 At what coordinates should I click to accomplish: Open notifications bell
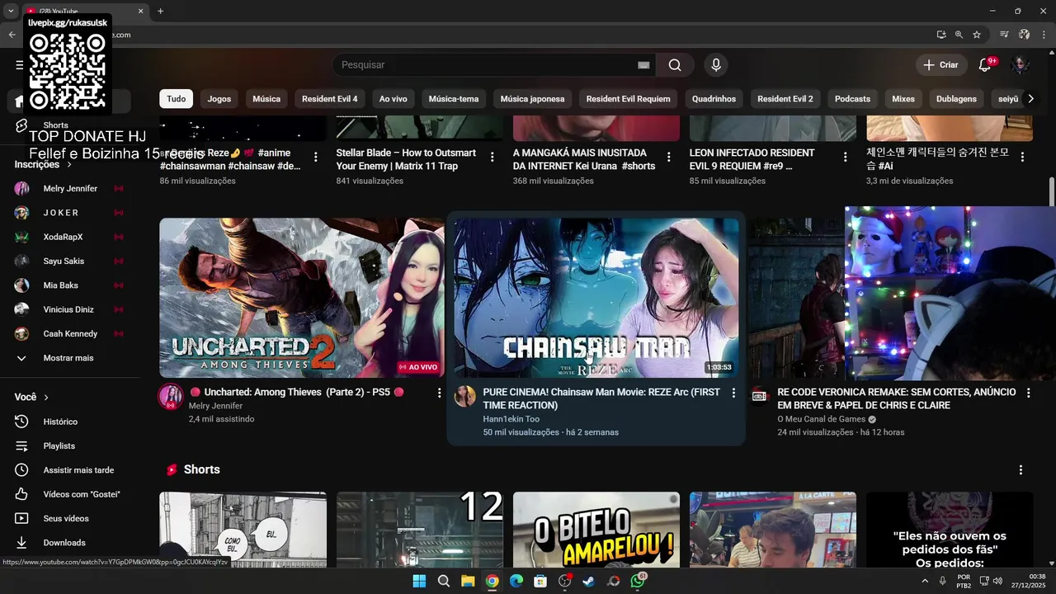985,65
